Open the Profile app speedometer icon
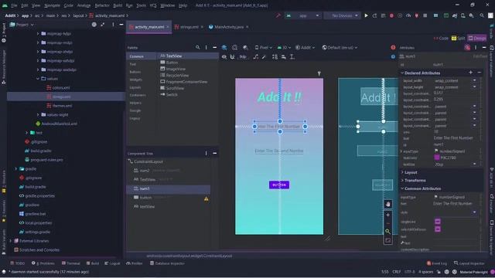 (x=408, y=15)
